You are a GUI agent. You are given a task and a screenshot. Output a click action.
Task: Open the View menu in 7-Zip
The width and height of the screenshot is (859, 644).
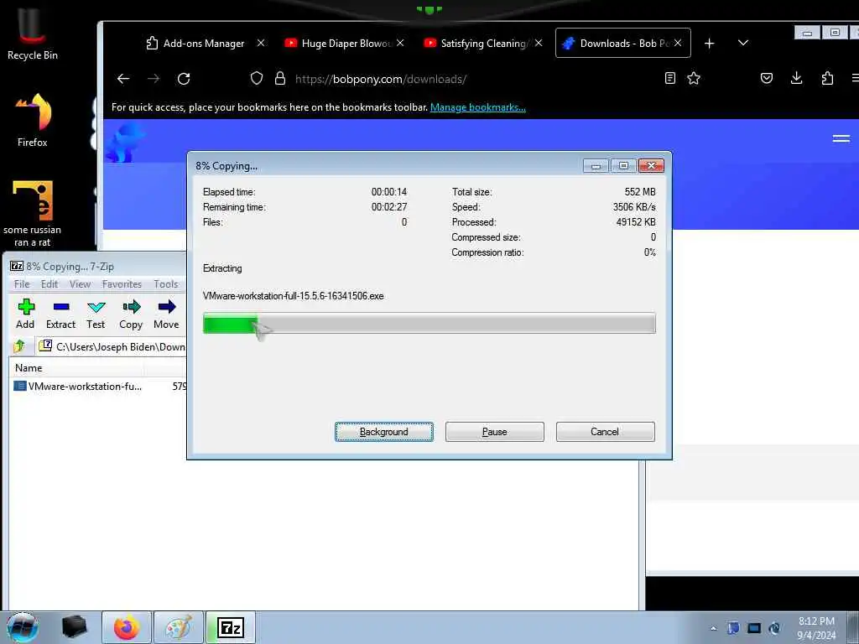(80, 284)
